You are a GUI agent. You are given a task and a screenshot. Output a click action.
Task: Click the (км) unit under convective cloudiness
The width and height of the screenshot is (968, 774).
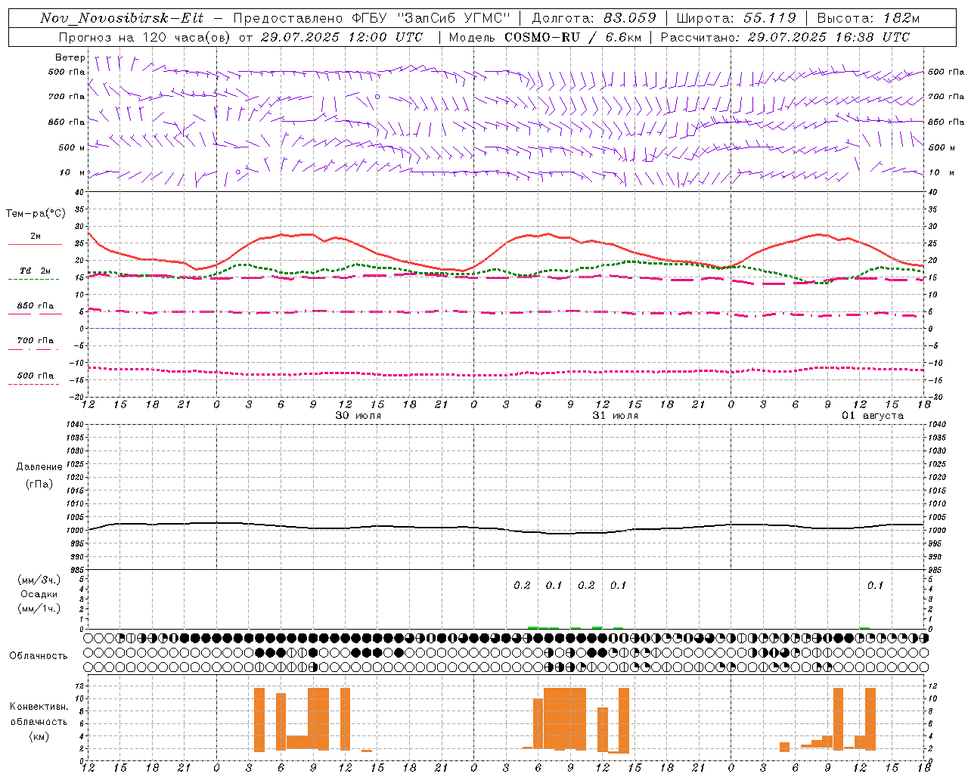(39, 736)
